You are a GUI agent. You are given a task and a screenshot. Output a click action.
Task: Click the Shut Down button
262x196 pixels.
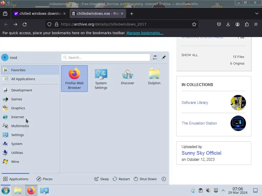(145, 179)
